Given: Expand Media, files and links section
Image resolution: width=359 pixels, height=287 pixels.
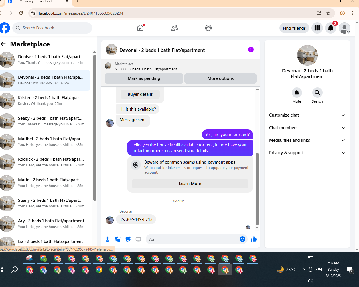Looking at the screenshot, I should 307,140.
